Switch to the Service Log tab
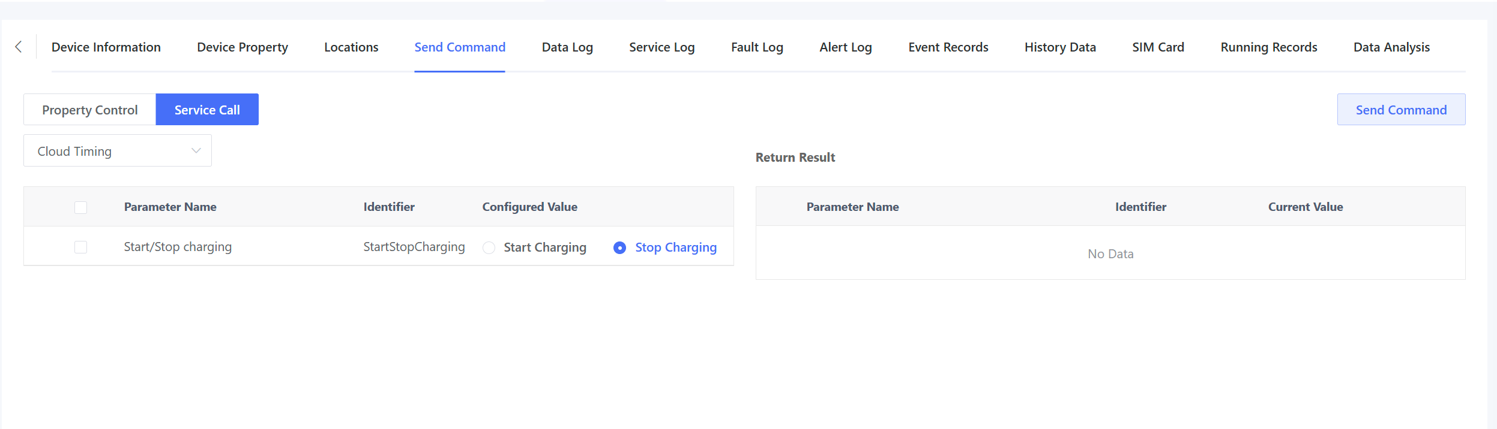Viewport: 1497px width, 429px height. (661, 47)
